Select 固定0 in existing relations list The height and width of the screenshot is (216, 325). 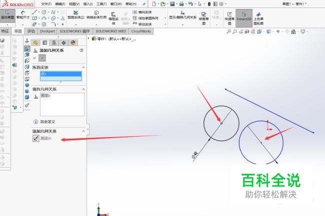(45, 96)
